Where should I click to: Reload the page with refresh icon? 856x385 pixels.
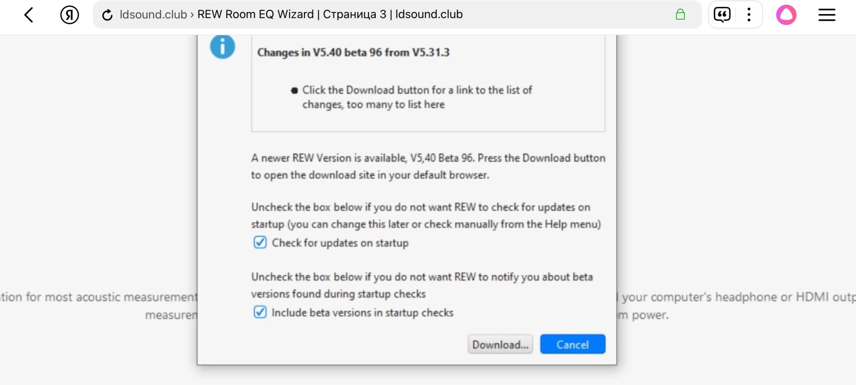pyautogui.click(x=107, y=15)
